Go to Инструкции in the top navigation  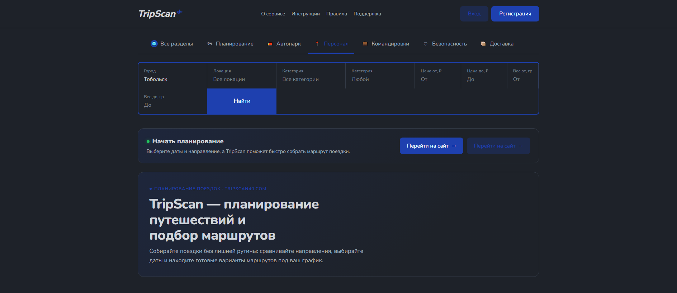306,14
